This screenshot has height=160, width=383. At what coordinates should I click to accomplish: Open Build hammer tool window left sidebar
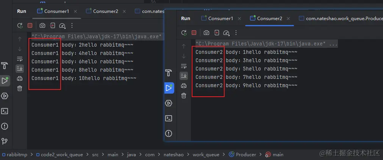pyautogui.click(x=5, y=66)
